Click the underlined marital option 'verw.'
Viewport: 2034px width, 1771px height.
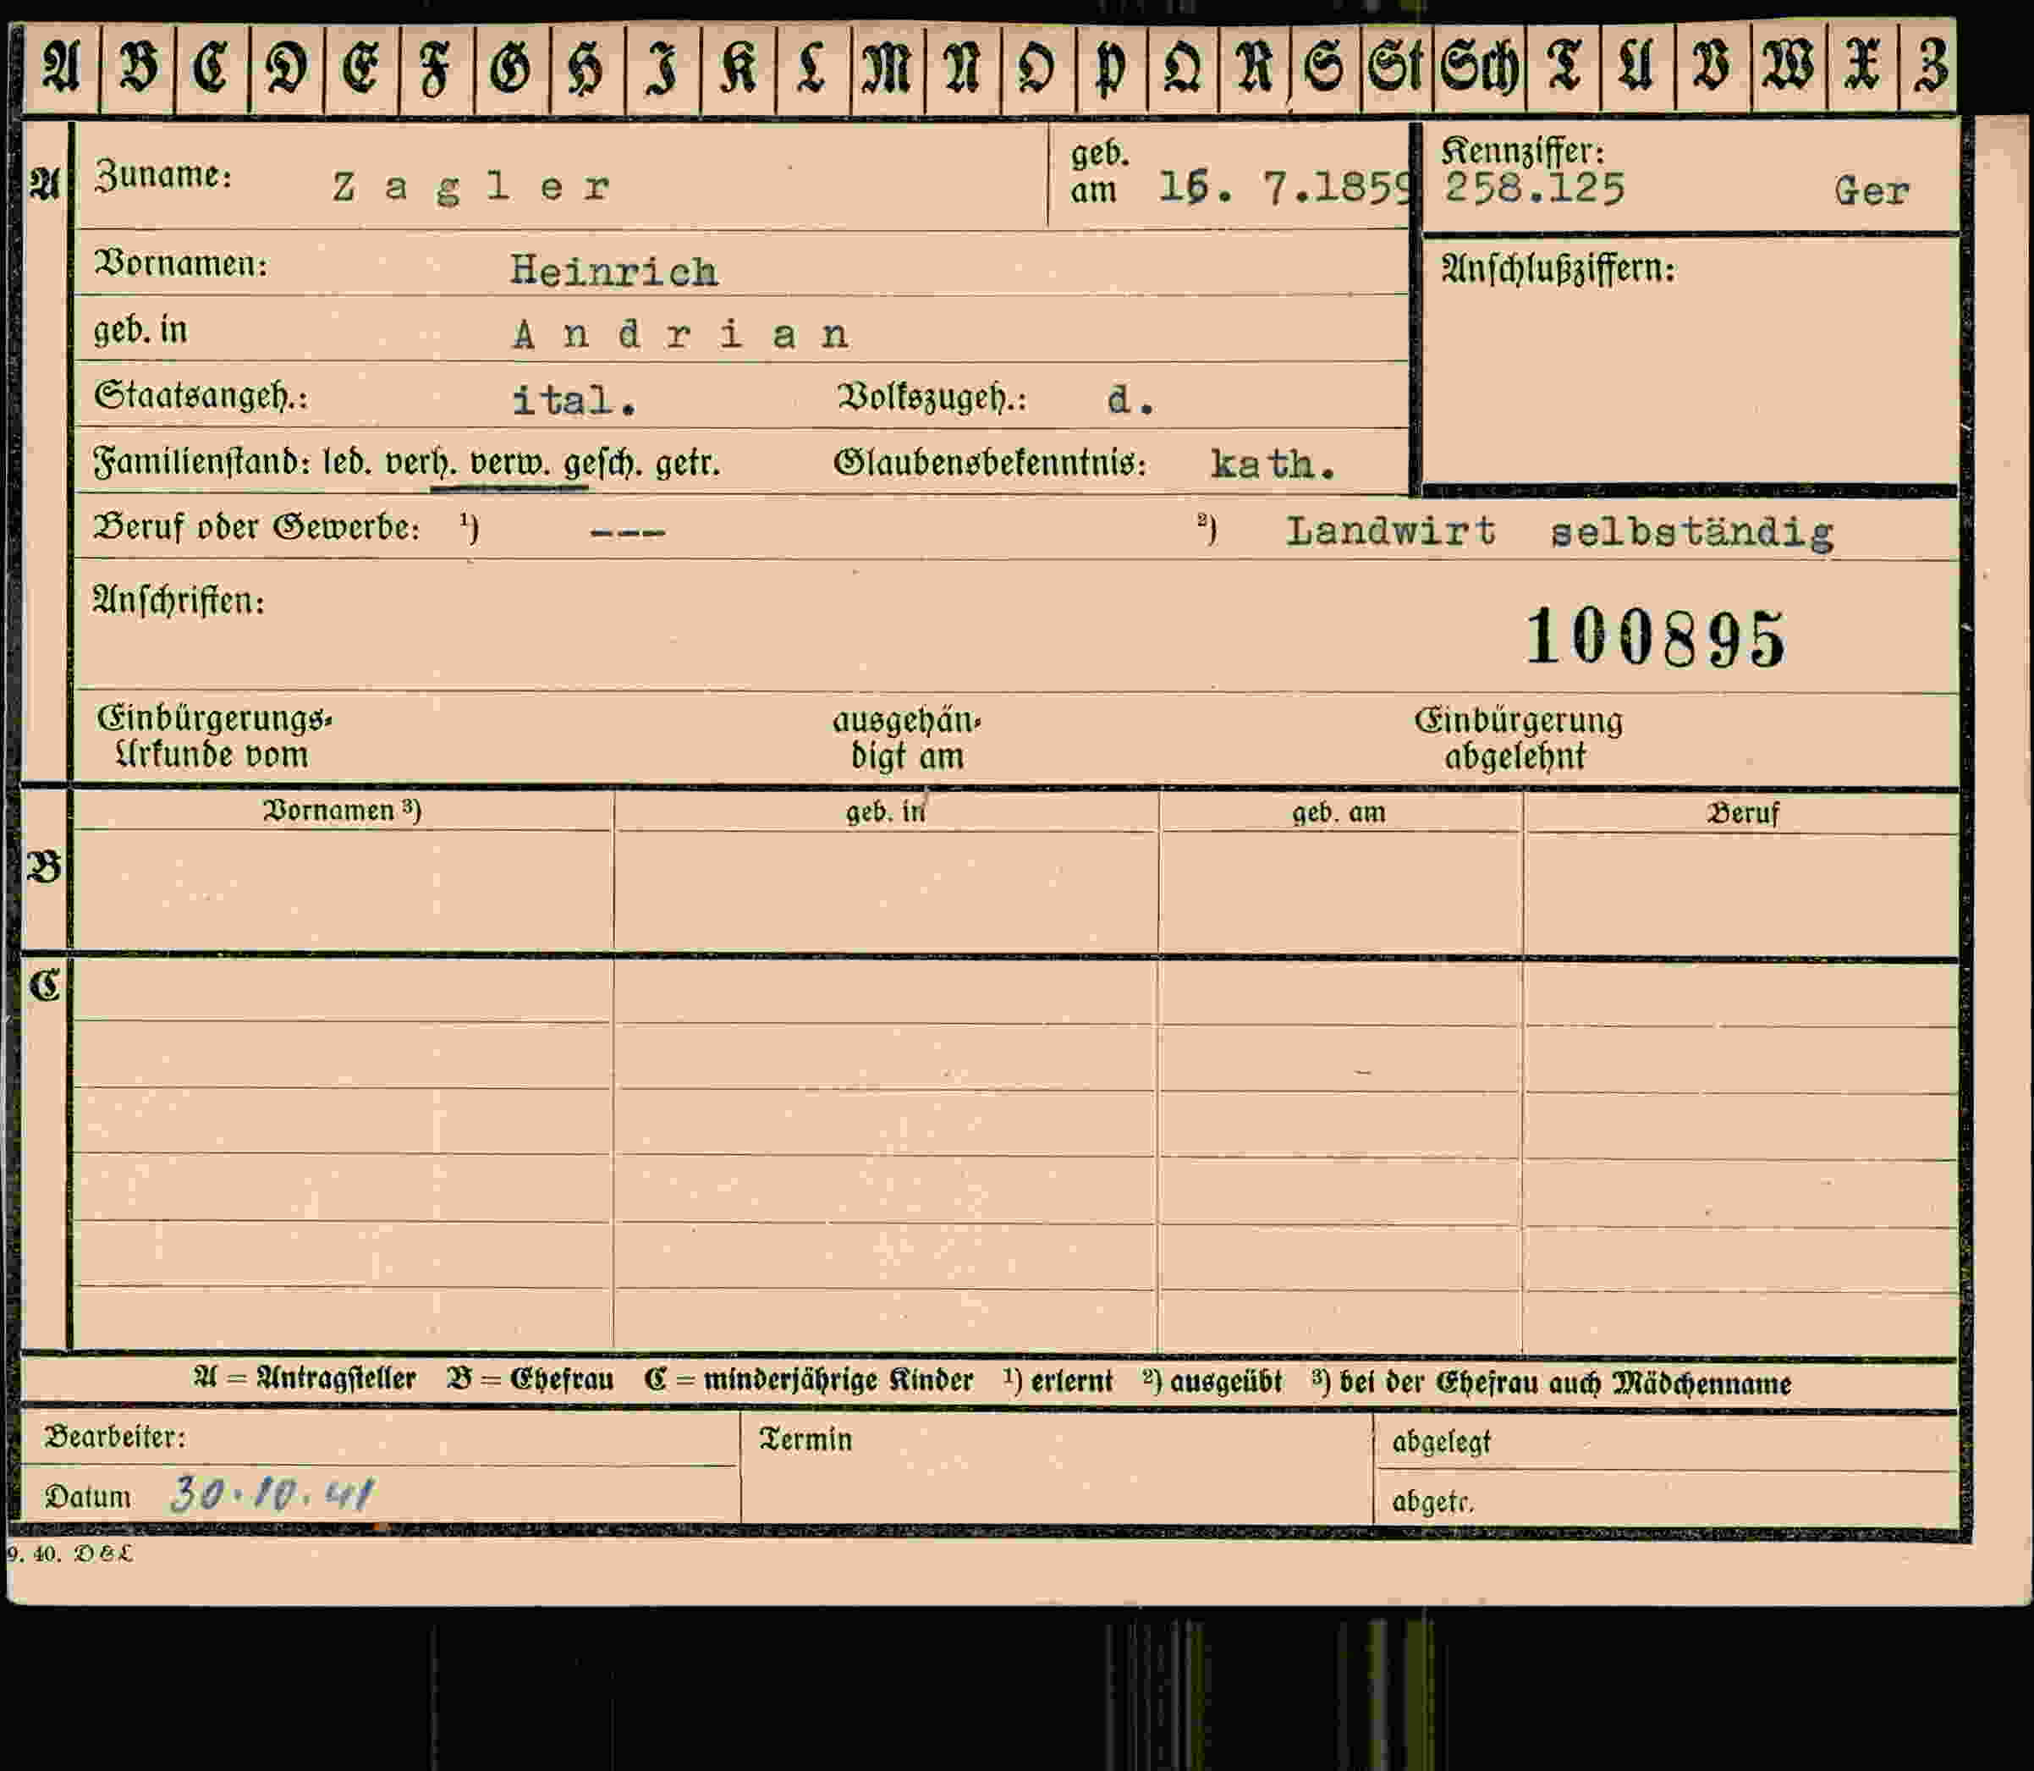pos(509,464)
